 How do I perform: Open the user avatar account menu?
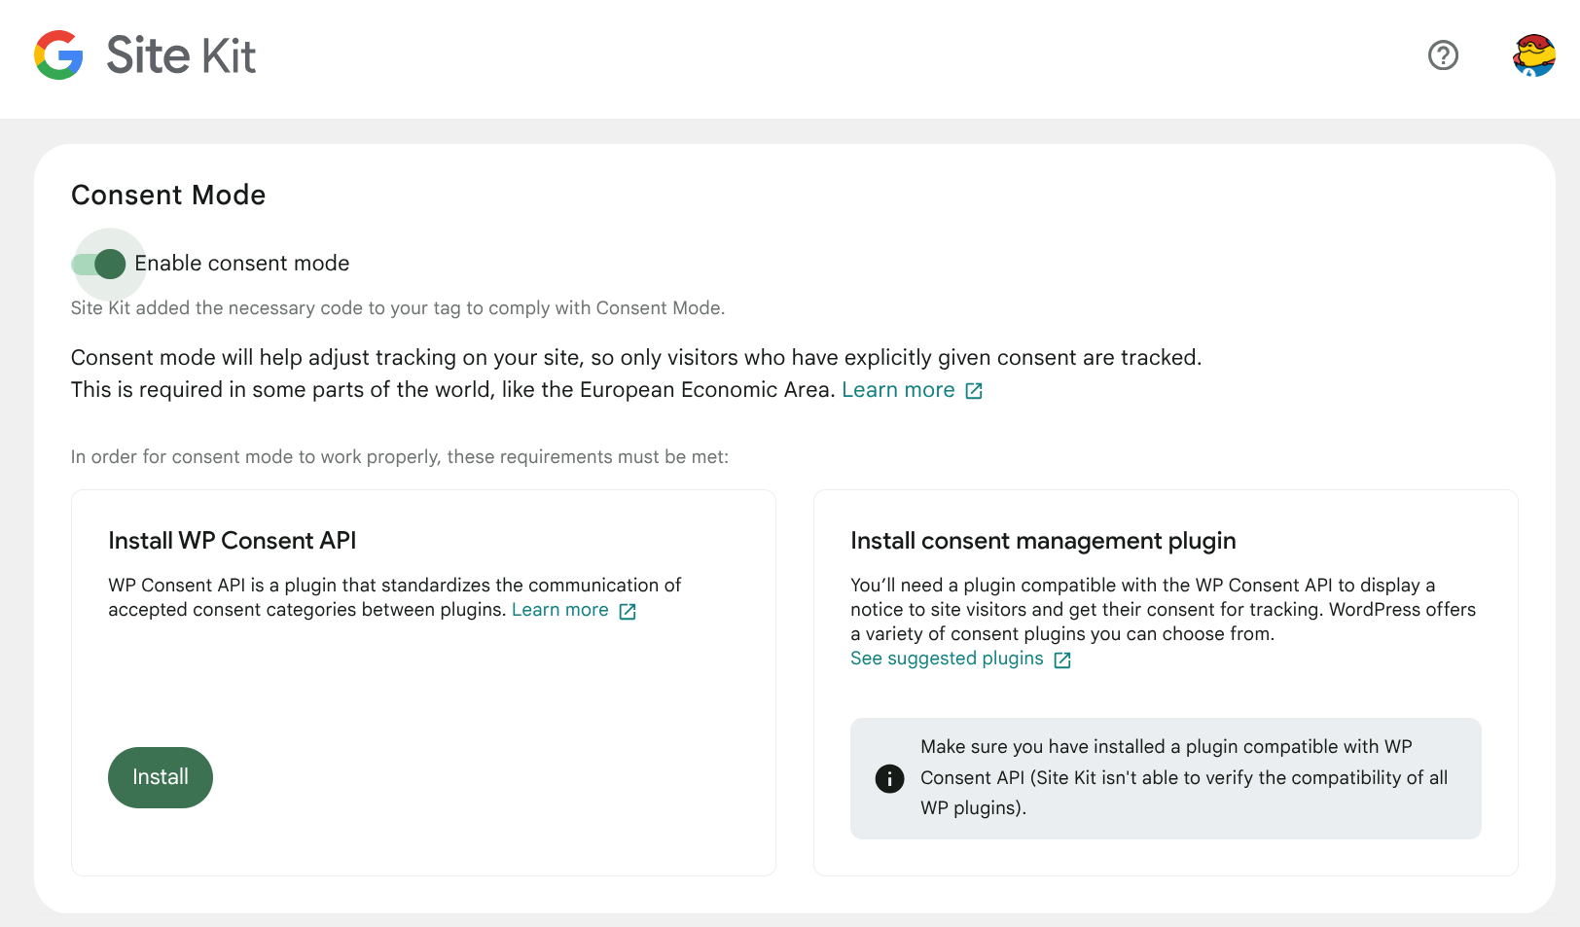[1534, 55]
